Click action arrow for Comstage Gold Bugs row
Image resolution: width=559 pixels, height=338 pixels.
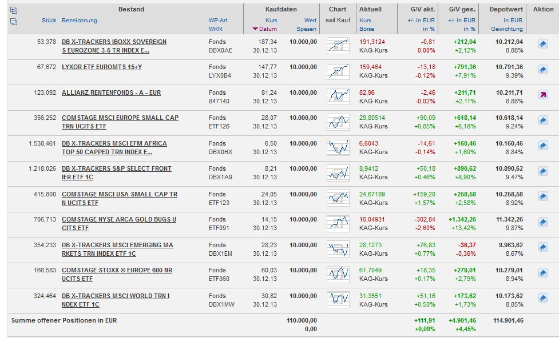pos(543,223)
